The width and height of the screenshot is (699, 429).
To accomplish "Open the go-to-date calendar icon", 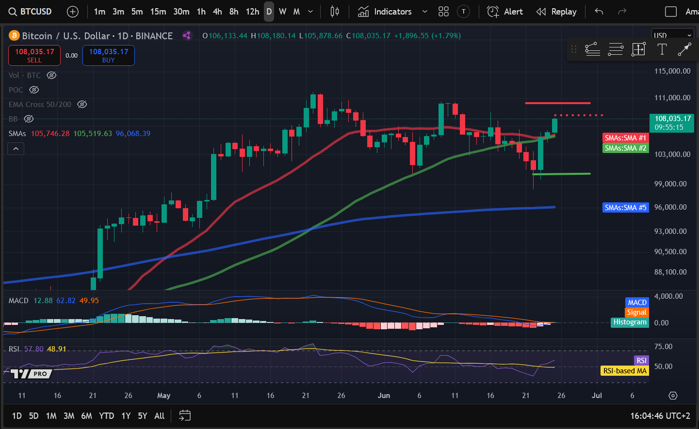I will 185,415.
